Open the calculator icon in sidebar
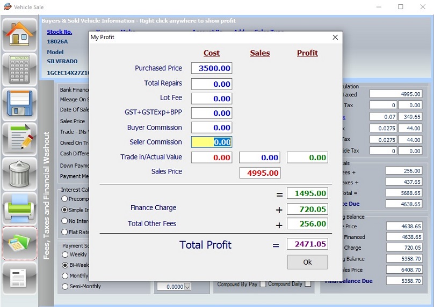Screen dimensions: 434x307 pyautogui.click(x=20, y=69)
